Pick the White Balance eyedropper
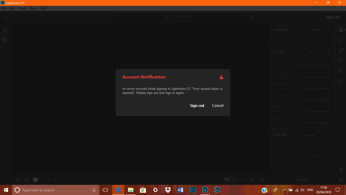This screenshot has height=195, width=346. pos(328,145)
